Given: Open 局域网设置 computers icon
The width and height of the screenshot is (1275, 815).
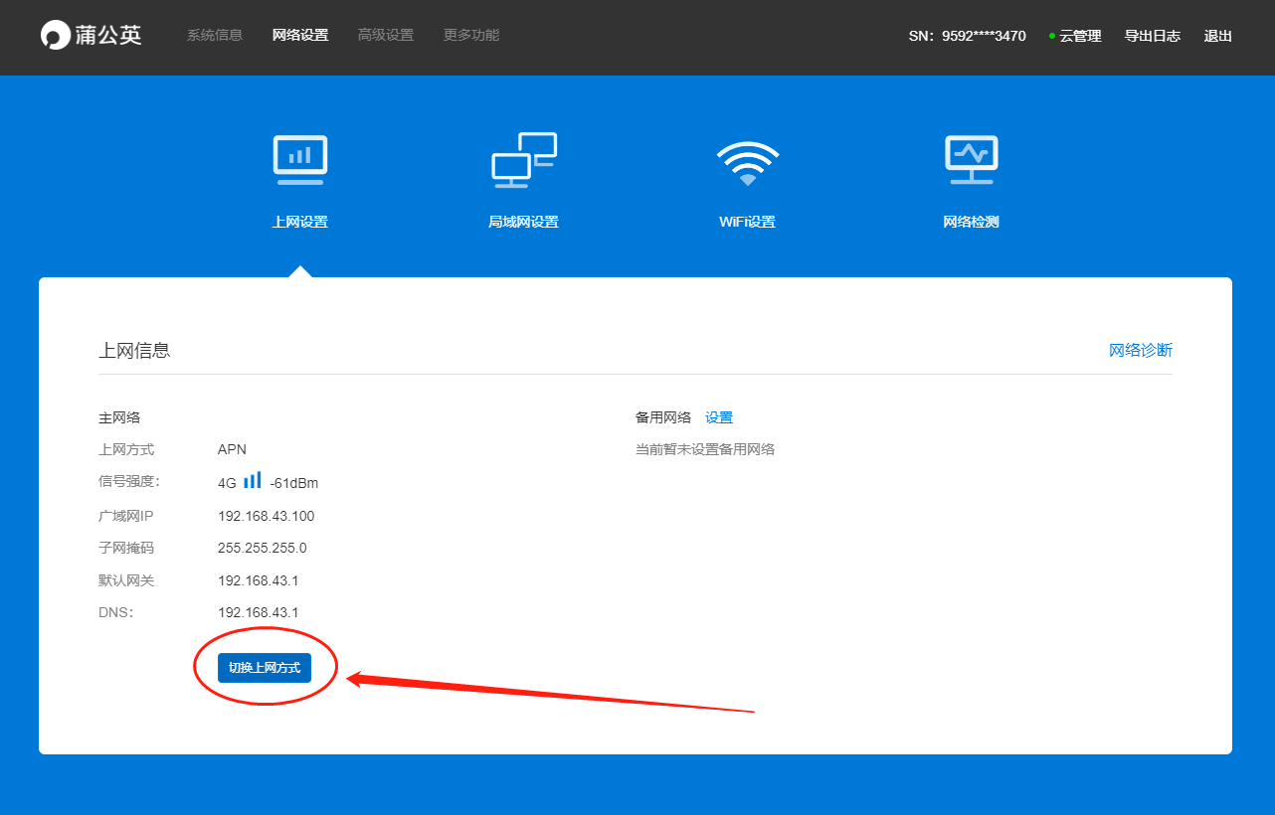Looking at the screenshot, I should (x=524, y=160).
